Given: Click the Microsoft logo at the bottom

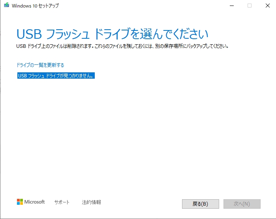Looking at the screenshot, I should tap(31, 202).
